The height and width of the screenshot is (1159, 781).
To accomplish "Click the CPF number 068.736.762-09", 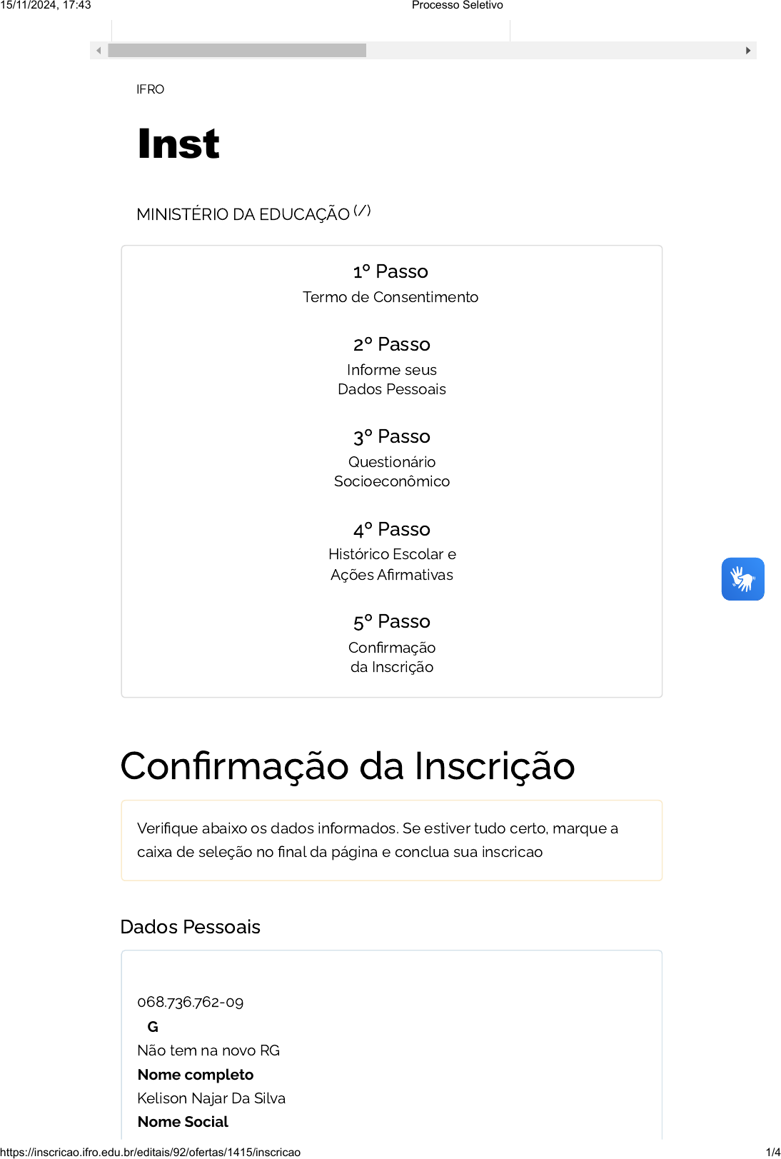I will [x=191, y=1002].
